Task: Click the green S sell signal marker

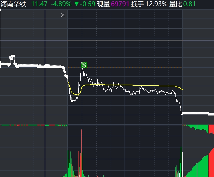Action: (x=84, y=65)
